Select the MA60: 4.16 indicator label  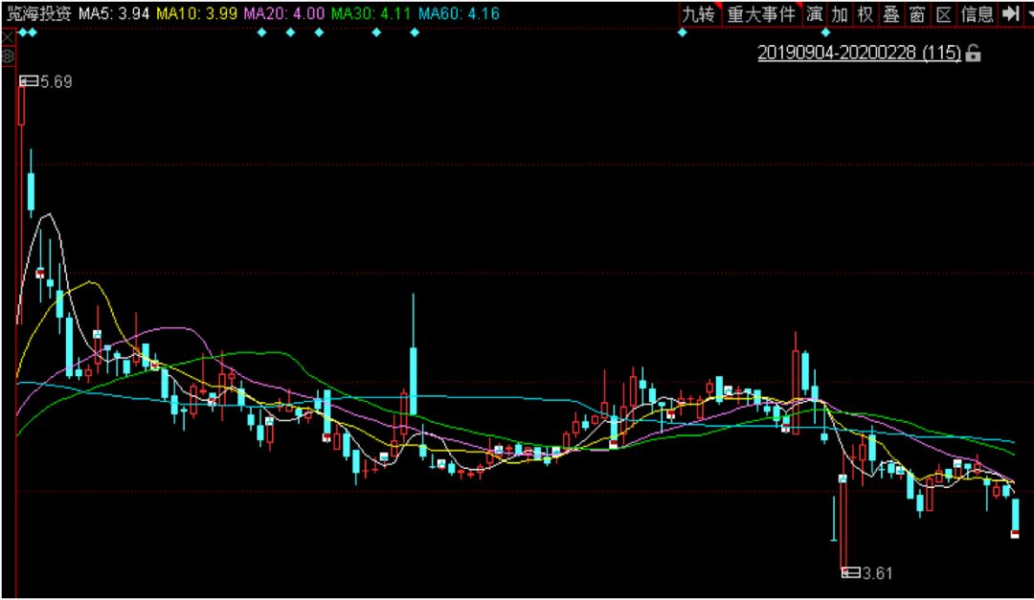click(x=459, y=13)
